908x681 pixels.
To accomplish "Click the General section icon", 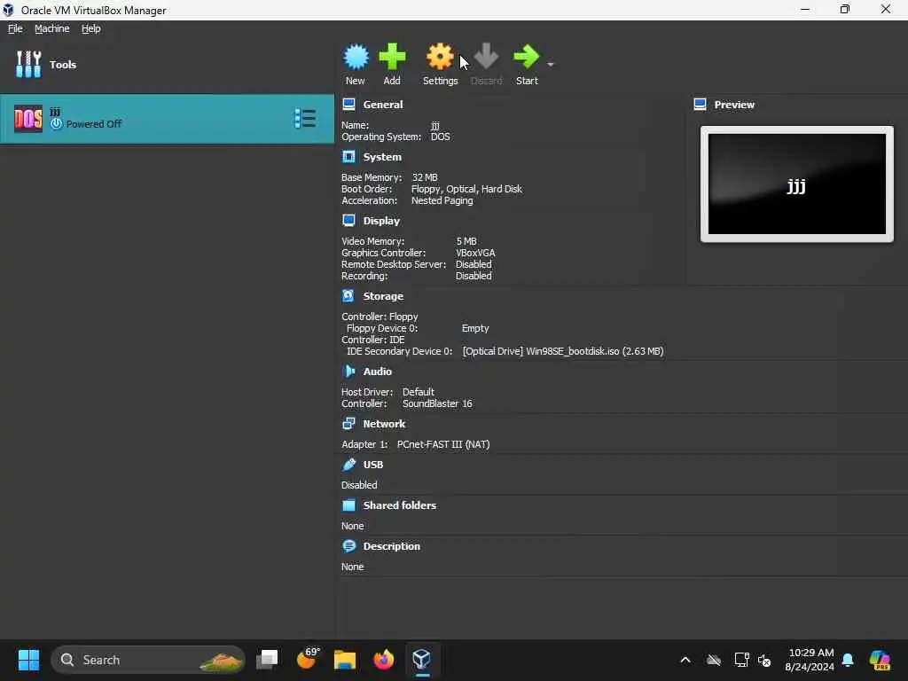I will tap(348, 105).
